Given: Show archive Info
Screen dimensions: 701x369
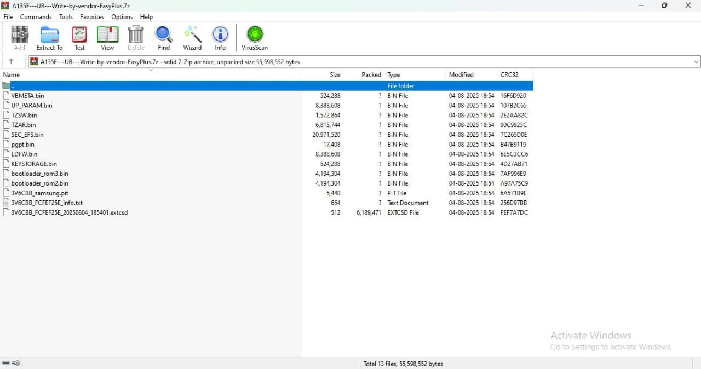Looking at the screenshot, I should pos(220,38).
